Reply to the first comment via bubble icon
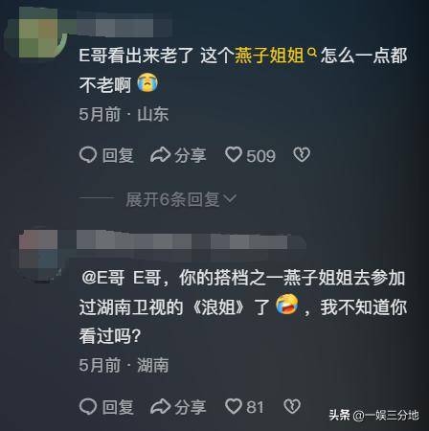 coord(88,155)
